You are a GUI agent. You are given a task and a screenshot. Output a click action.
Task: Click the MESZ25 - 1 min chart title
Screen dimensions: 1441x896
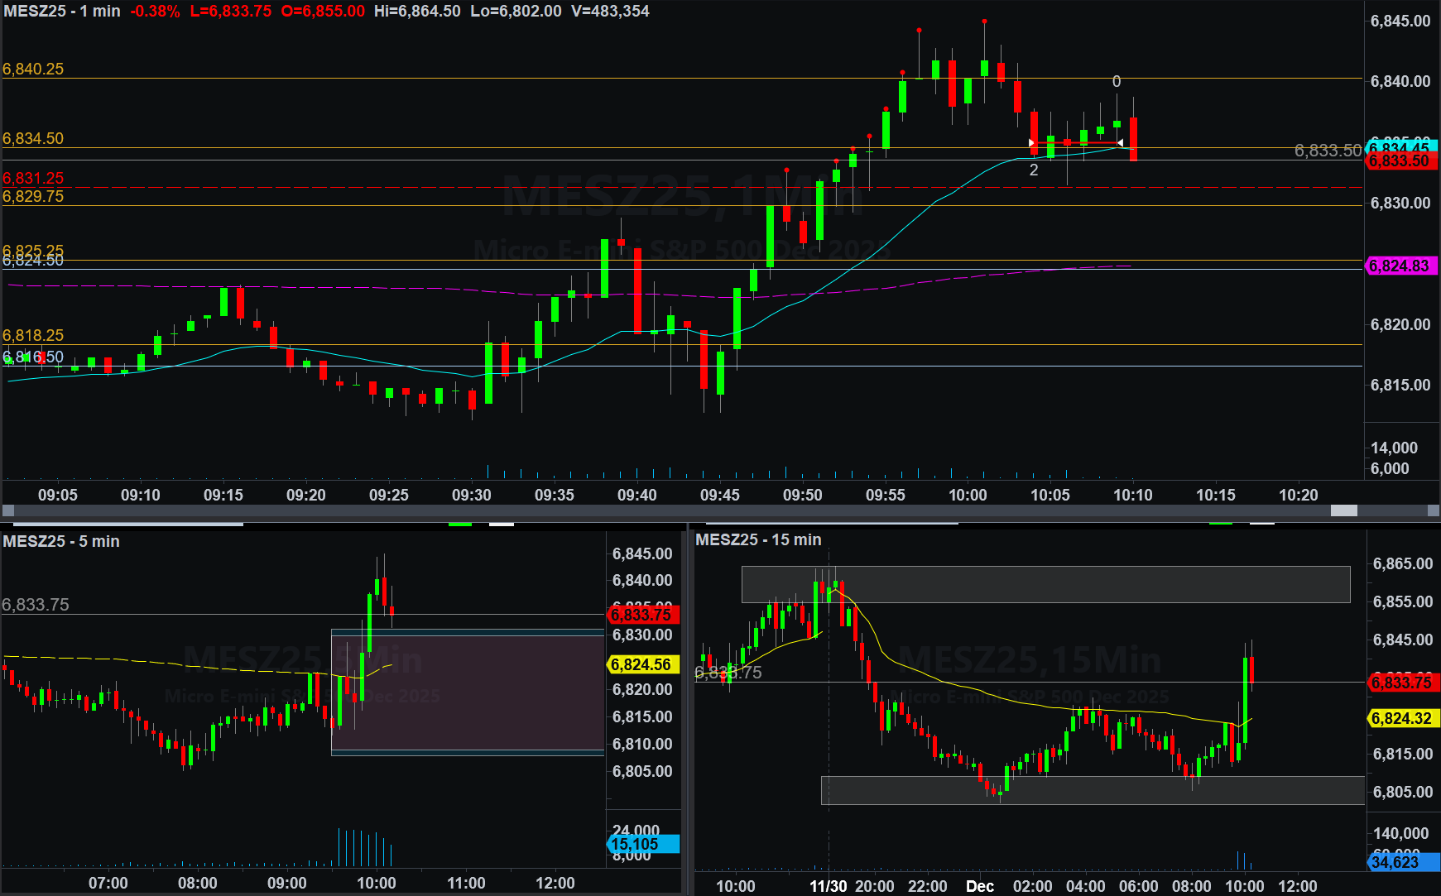click(x=62, y=11)
